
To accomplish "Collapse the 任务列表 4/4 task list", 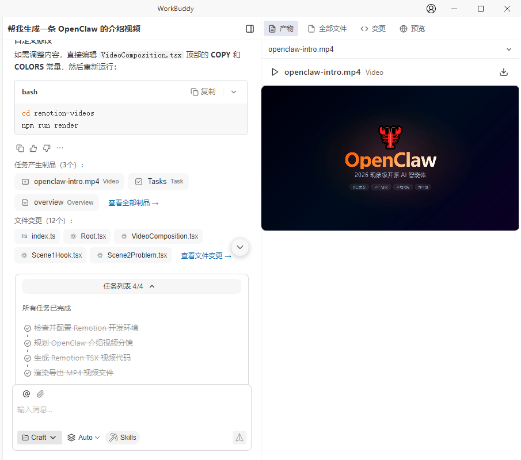I will click(x=132, y=286).
